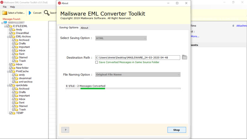Collapse the PrintCache tree node
This screenshot has width=247, height=139.
(8, 72)
